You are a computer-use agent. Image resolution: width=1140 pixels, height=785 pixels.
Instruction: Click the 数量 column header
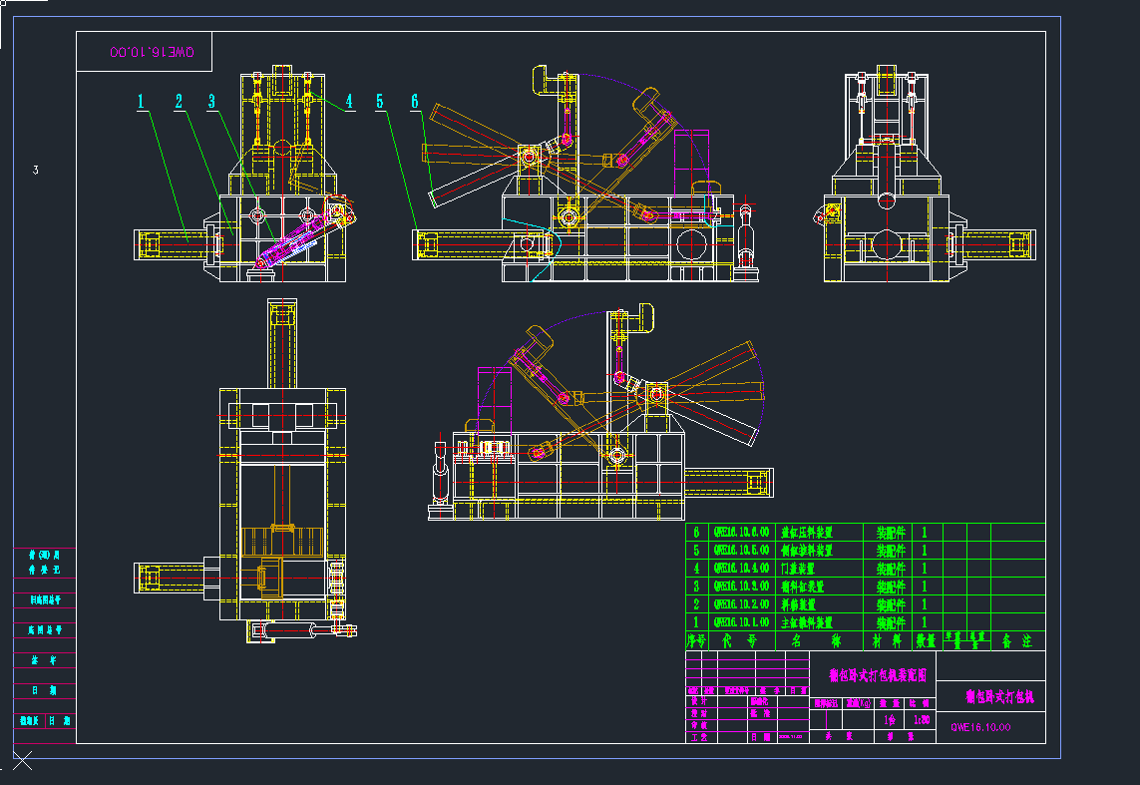tap(925, 640)
